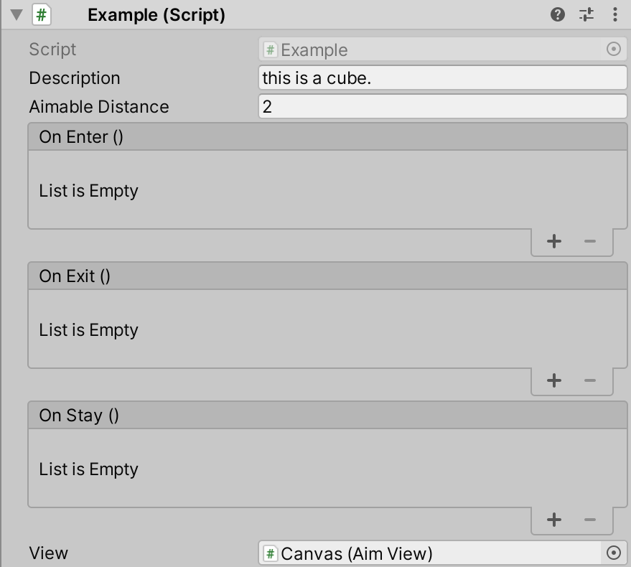
Task: Click the script icon next to Example reference
Action: click(270, 49)
